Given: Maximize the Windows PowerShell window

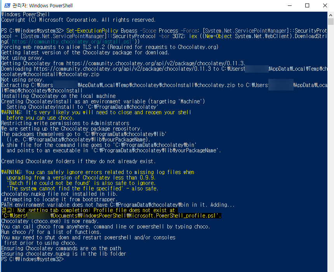Looking at the screenshot, I should 307,5.
